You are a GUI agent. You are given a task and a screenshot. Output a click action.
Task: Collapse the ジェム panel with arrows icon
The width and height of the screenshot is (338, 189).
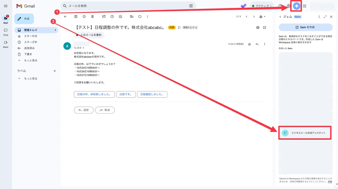[x=325, y=17]
